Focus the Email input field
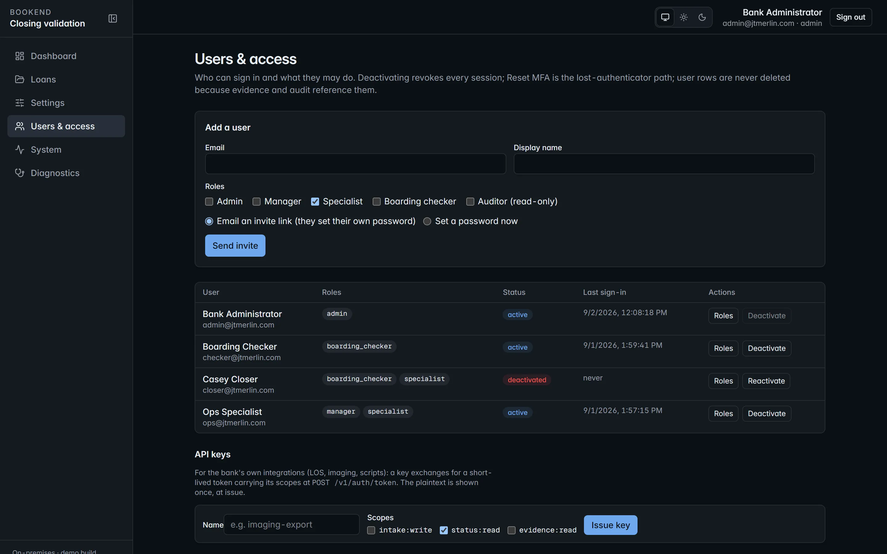The height and width of the screenshot is (554, 887). [355, 164]
